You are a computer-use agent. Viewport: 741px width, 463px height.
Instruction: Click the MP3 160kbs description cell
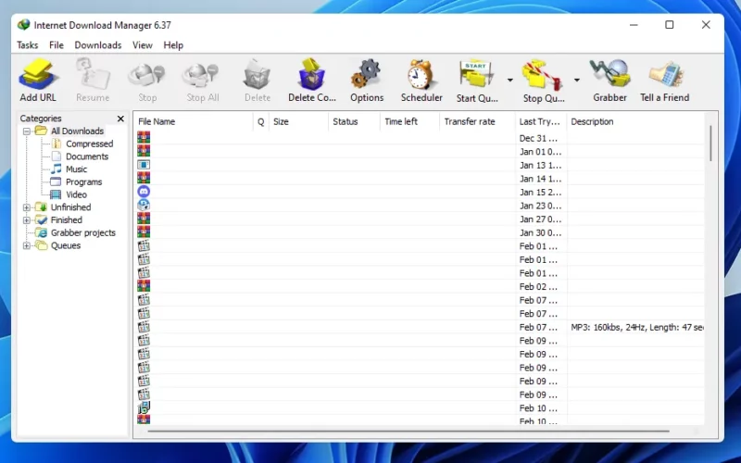[x=636, y=328]
